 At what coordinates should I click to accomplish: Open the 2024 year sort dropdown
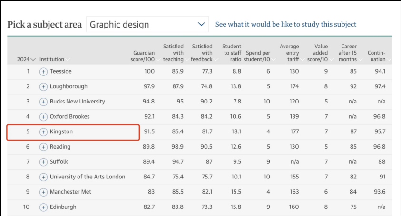26,59
